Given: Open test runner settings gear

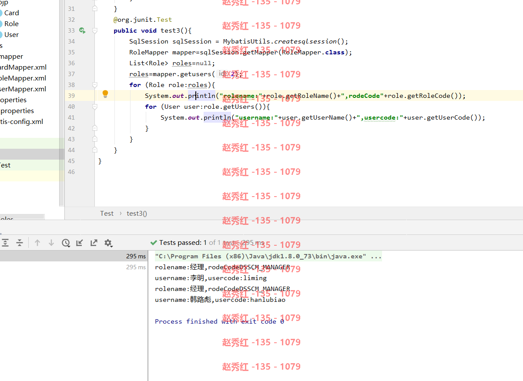Looking at the screenshot, I should [x=108, y=243].
